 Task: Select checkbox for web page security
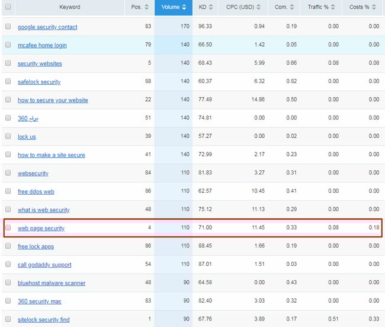[8, 227]
